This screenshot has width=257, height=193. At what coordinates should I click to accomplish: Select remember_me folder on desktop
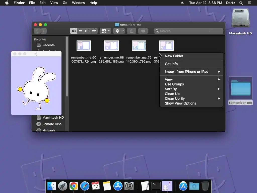(240, 90)
